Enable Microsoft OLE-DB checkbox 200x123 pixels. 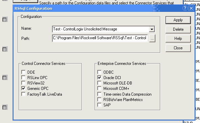pyautogui.click(x=99, y=83)
